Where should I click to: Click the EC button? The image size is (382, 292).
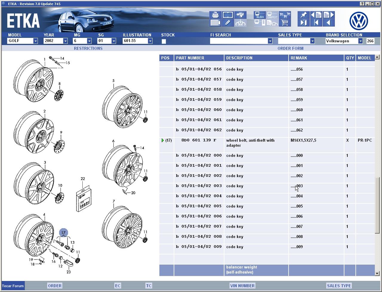[118, 286]
